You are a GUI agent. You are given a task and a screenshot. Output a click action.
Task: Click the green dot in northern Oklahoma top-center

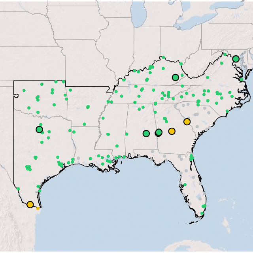[x=42, y=84]
